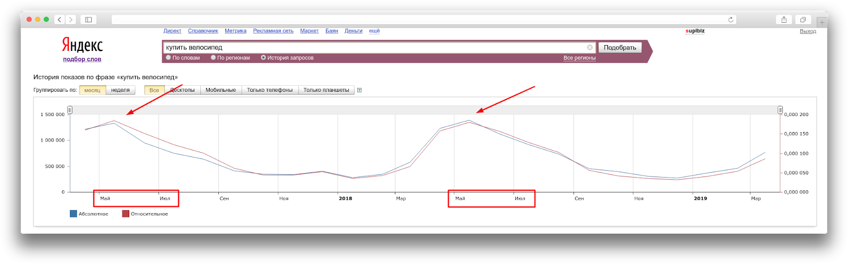The height and width of the screenshot is (264, 848).
Task: Show all tabs overview icon
Action: click(x=803, y=20)
